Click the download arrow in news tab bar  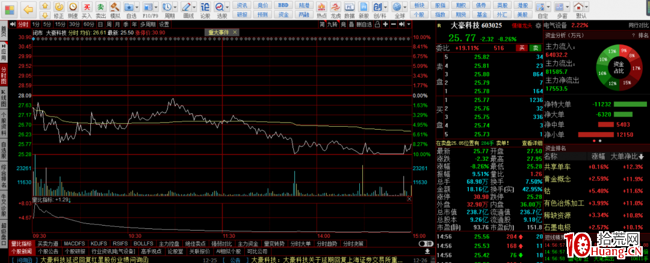point(427,251)
